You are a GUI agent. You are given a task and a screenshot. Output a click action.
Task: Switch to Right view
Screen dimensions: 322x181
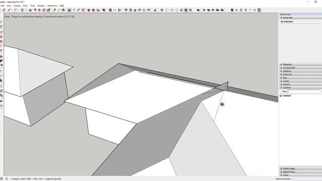139,10
